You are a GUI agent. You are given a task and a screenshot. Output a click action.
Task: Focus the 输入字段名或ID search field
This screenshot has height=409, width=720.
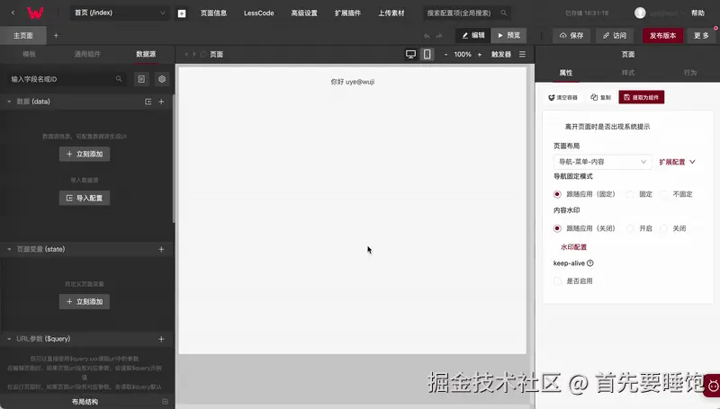pos(67,79)
